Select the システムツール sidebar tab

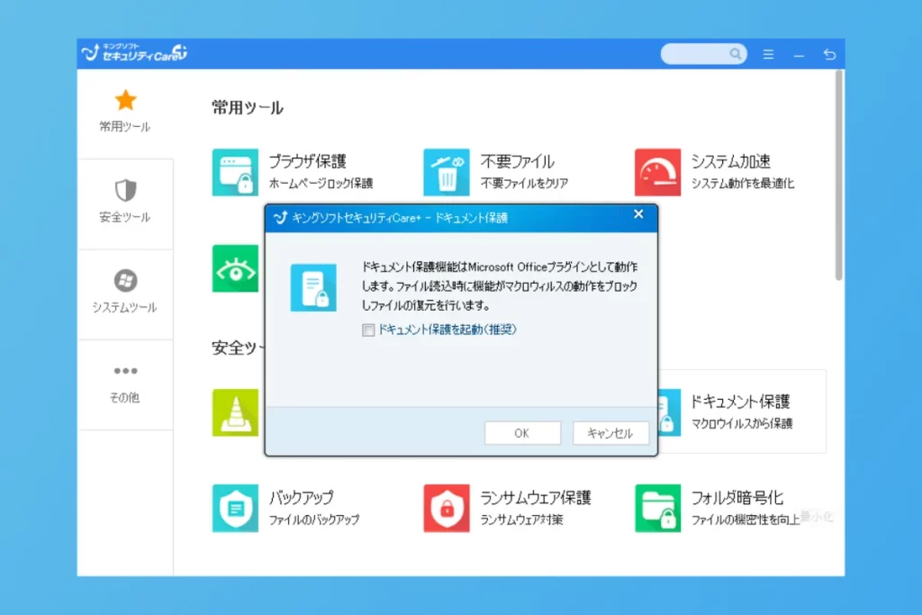click(124, 293)
